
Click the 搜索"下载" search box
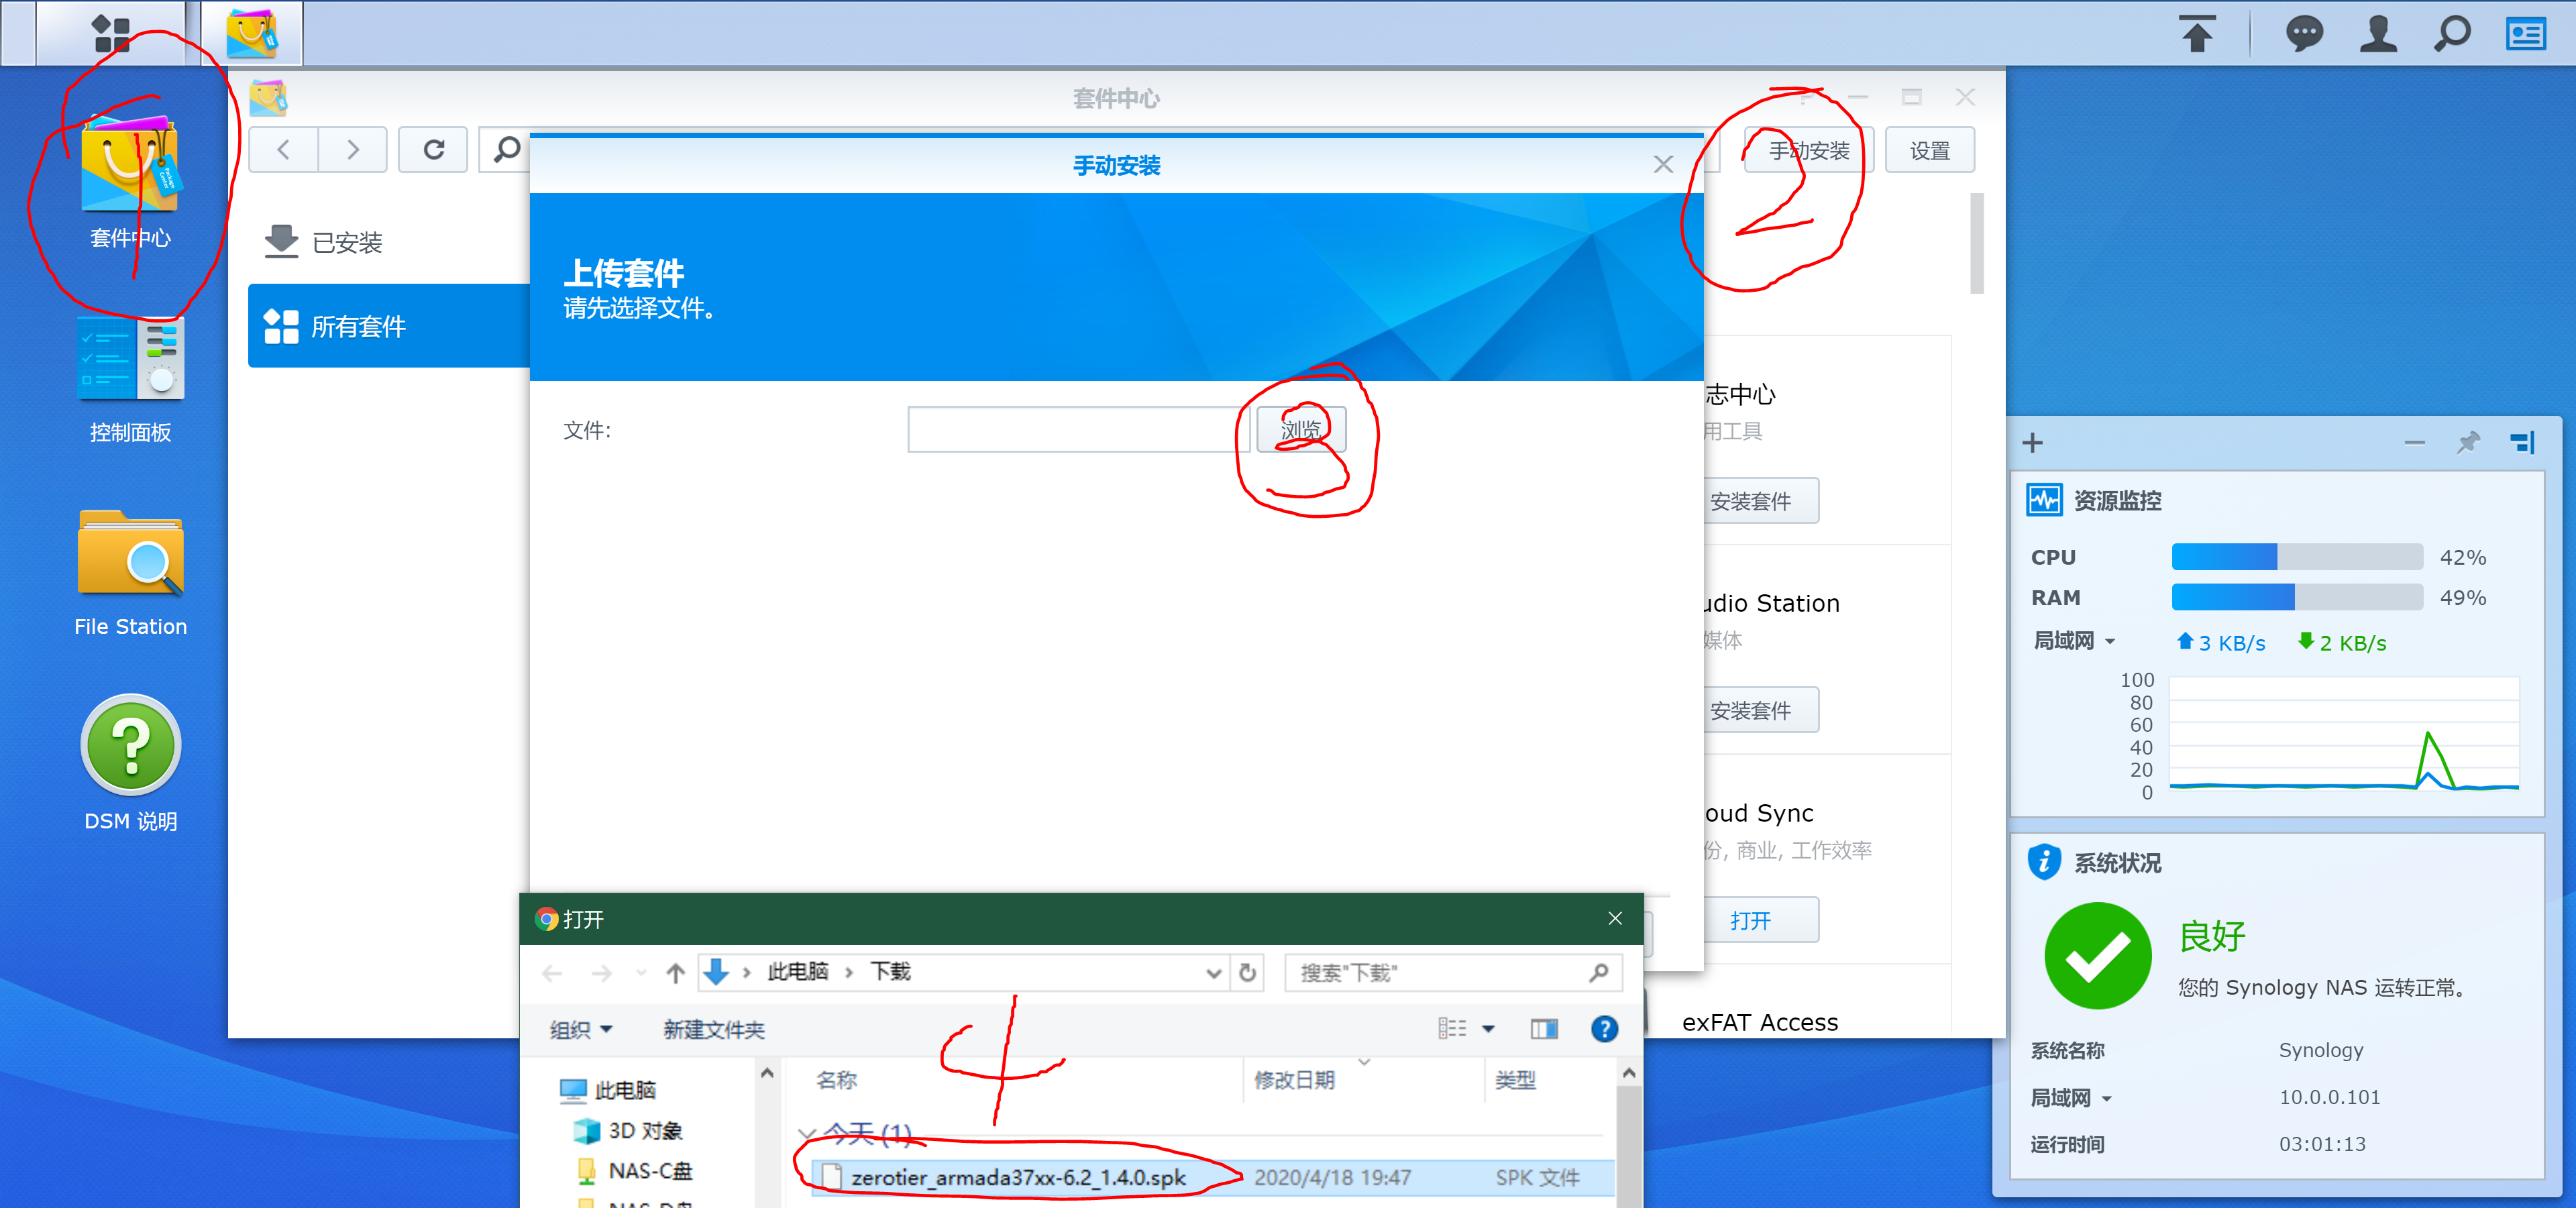coord(1453,972)
